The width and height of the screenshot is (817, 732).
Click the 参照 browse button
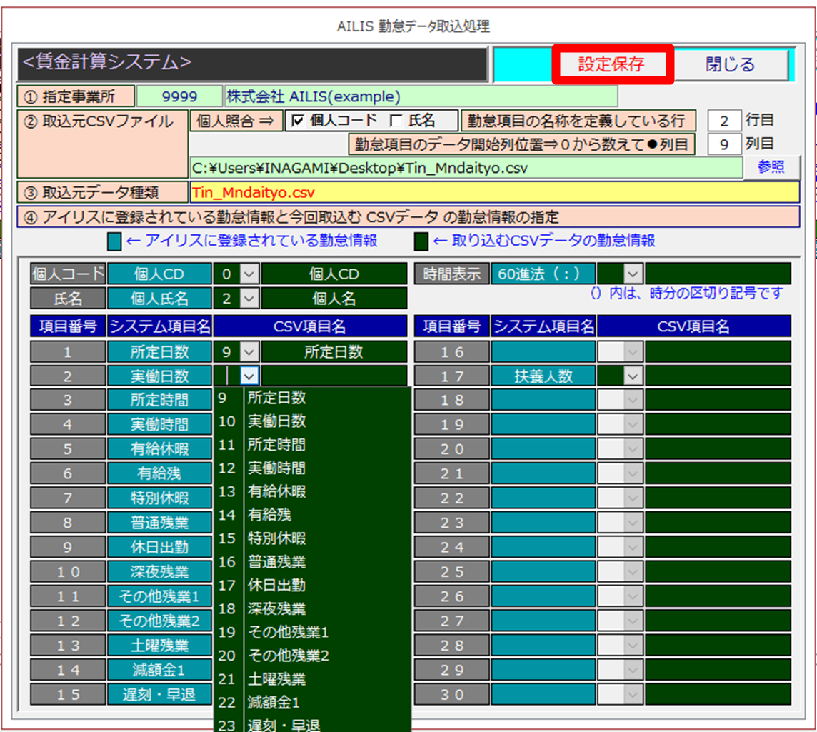(771, 167)
